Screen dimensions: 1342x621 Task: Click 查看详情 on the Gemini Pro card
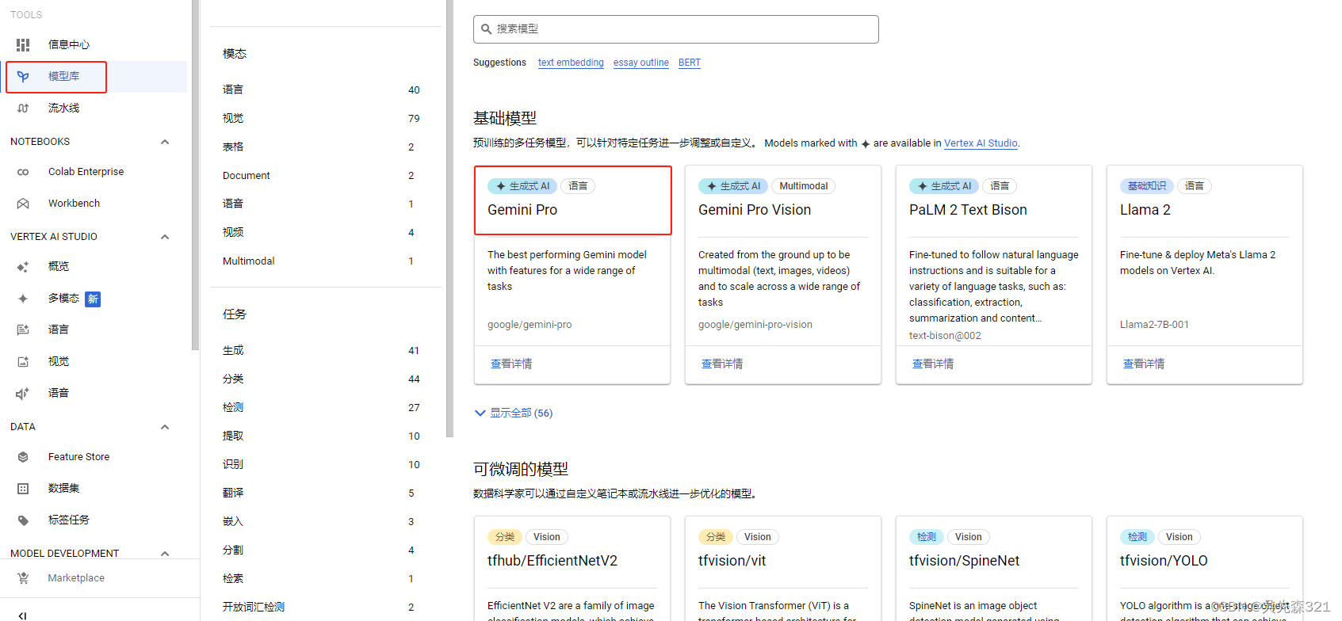tap(511, 364)
